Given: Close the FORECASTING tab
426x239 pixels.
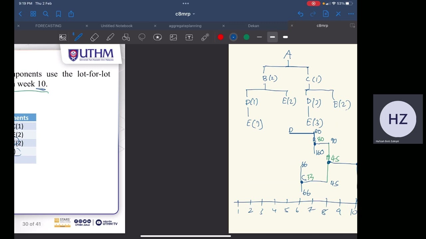Looking at the screenshot, I should coord(18,26).
